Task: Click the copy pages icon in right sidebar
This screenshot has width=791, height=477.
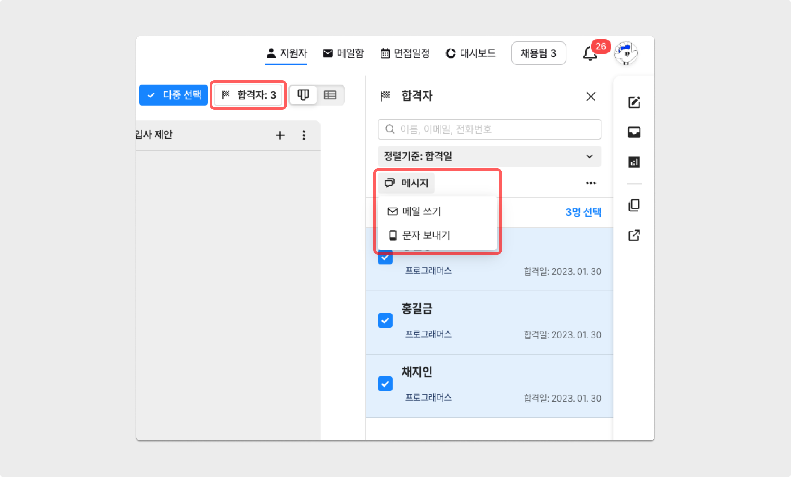Action: coord(634,205)
